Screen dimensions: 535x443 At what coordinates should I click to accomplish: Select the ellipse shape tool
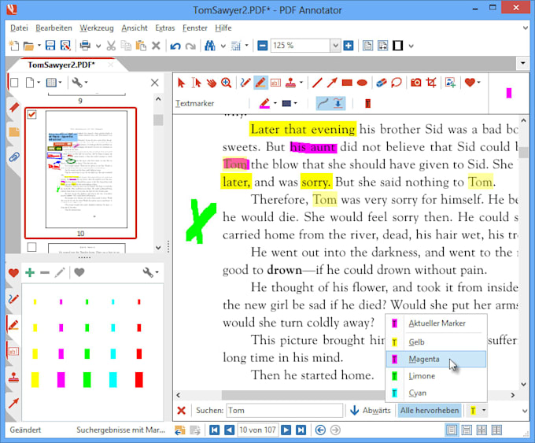(x=362, y=83)
